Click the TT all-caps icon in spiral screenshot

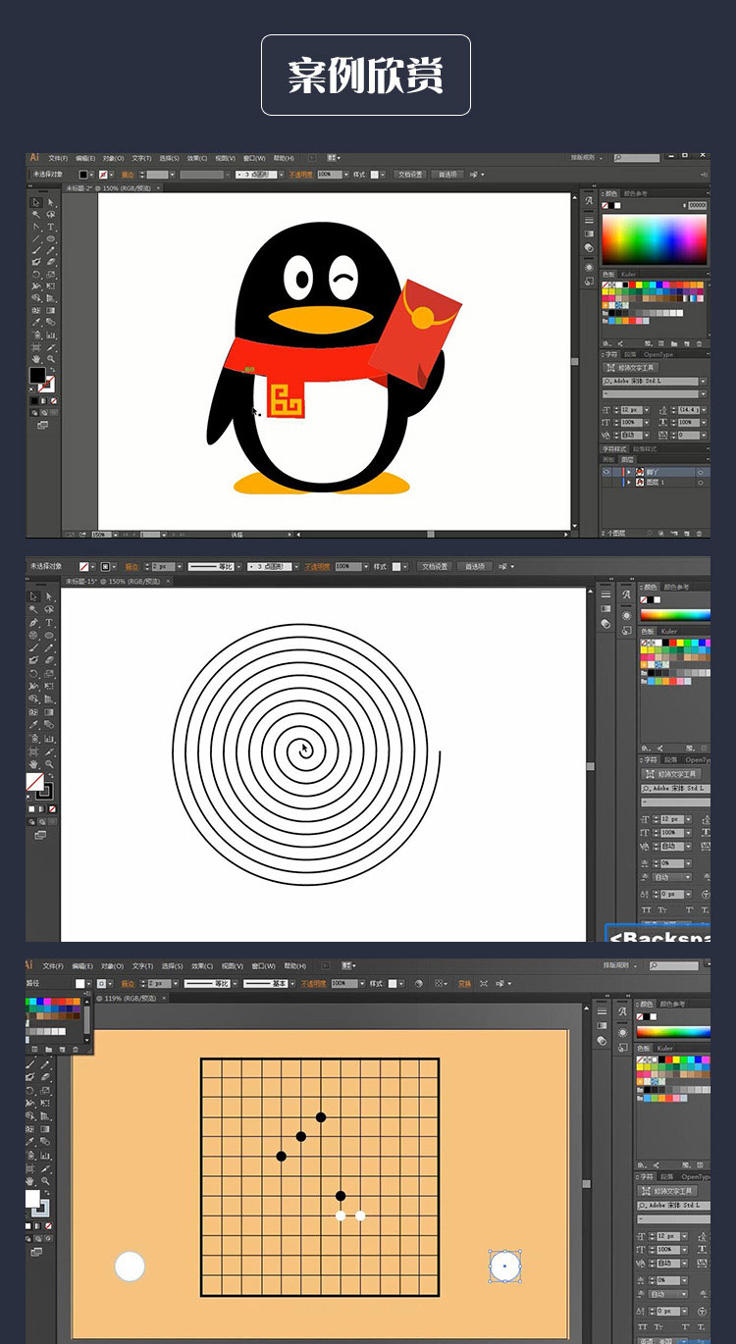click(647, 909)
